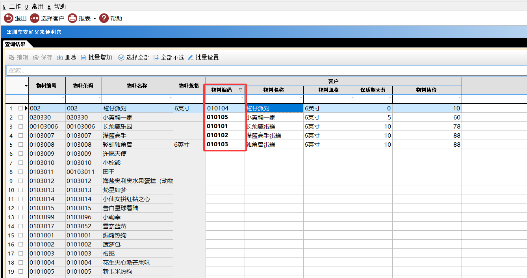
Task: Tick checkbox for row 2 小黄鸭一家
Action: click(x=20, y=118)
